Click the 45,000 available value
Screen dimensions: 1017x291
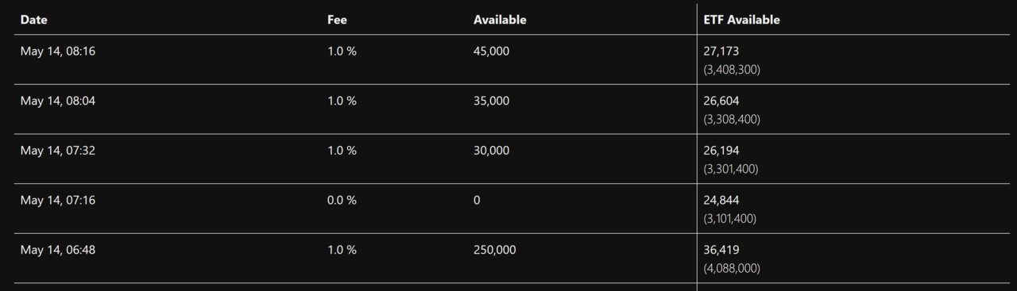[492, 51]
